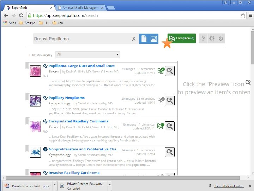Click the green Compare (4) button
Screen dimensions: 254x191
pyautogui.click(x=182, y=38)
